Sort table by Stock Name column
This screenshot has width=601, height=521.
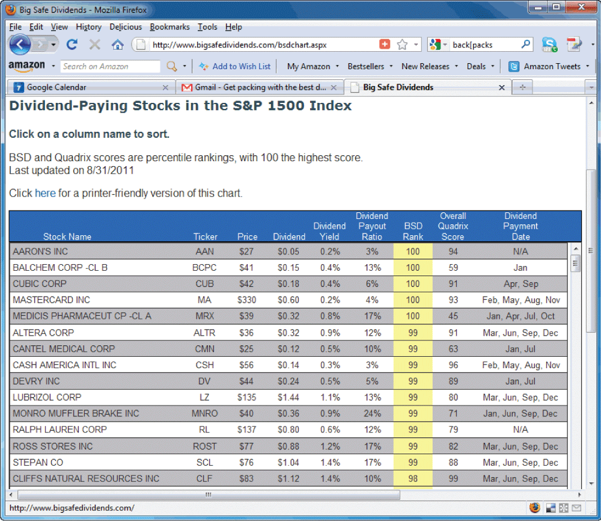67,236
